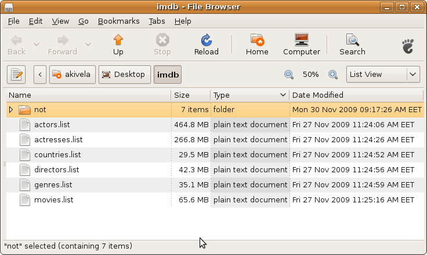Click the Up arrow toolbar icon
The width and height of the screenshot is (427, 255).
[118, 40]
